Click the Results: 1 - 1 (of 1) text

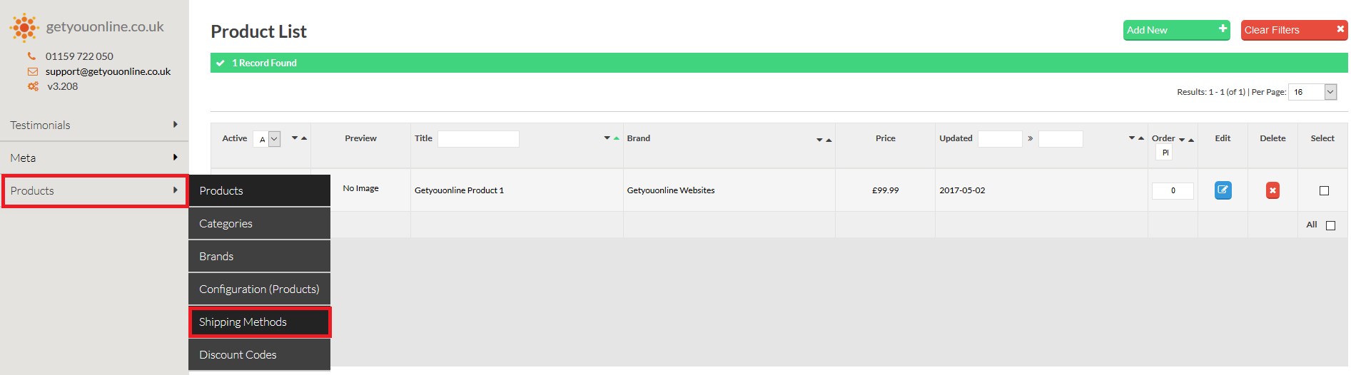point(1211,92)
